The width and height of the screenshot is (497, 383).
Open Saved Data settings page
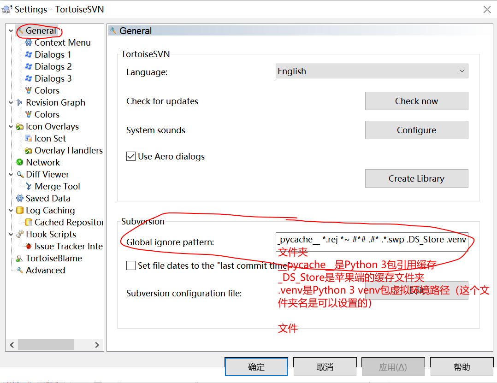(x=48, y=198)
